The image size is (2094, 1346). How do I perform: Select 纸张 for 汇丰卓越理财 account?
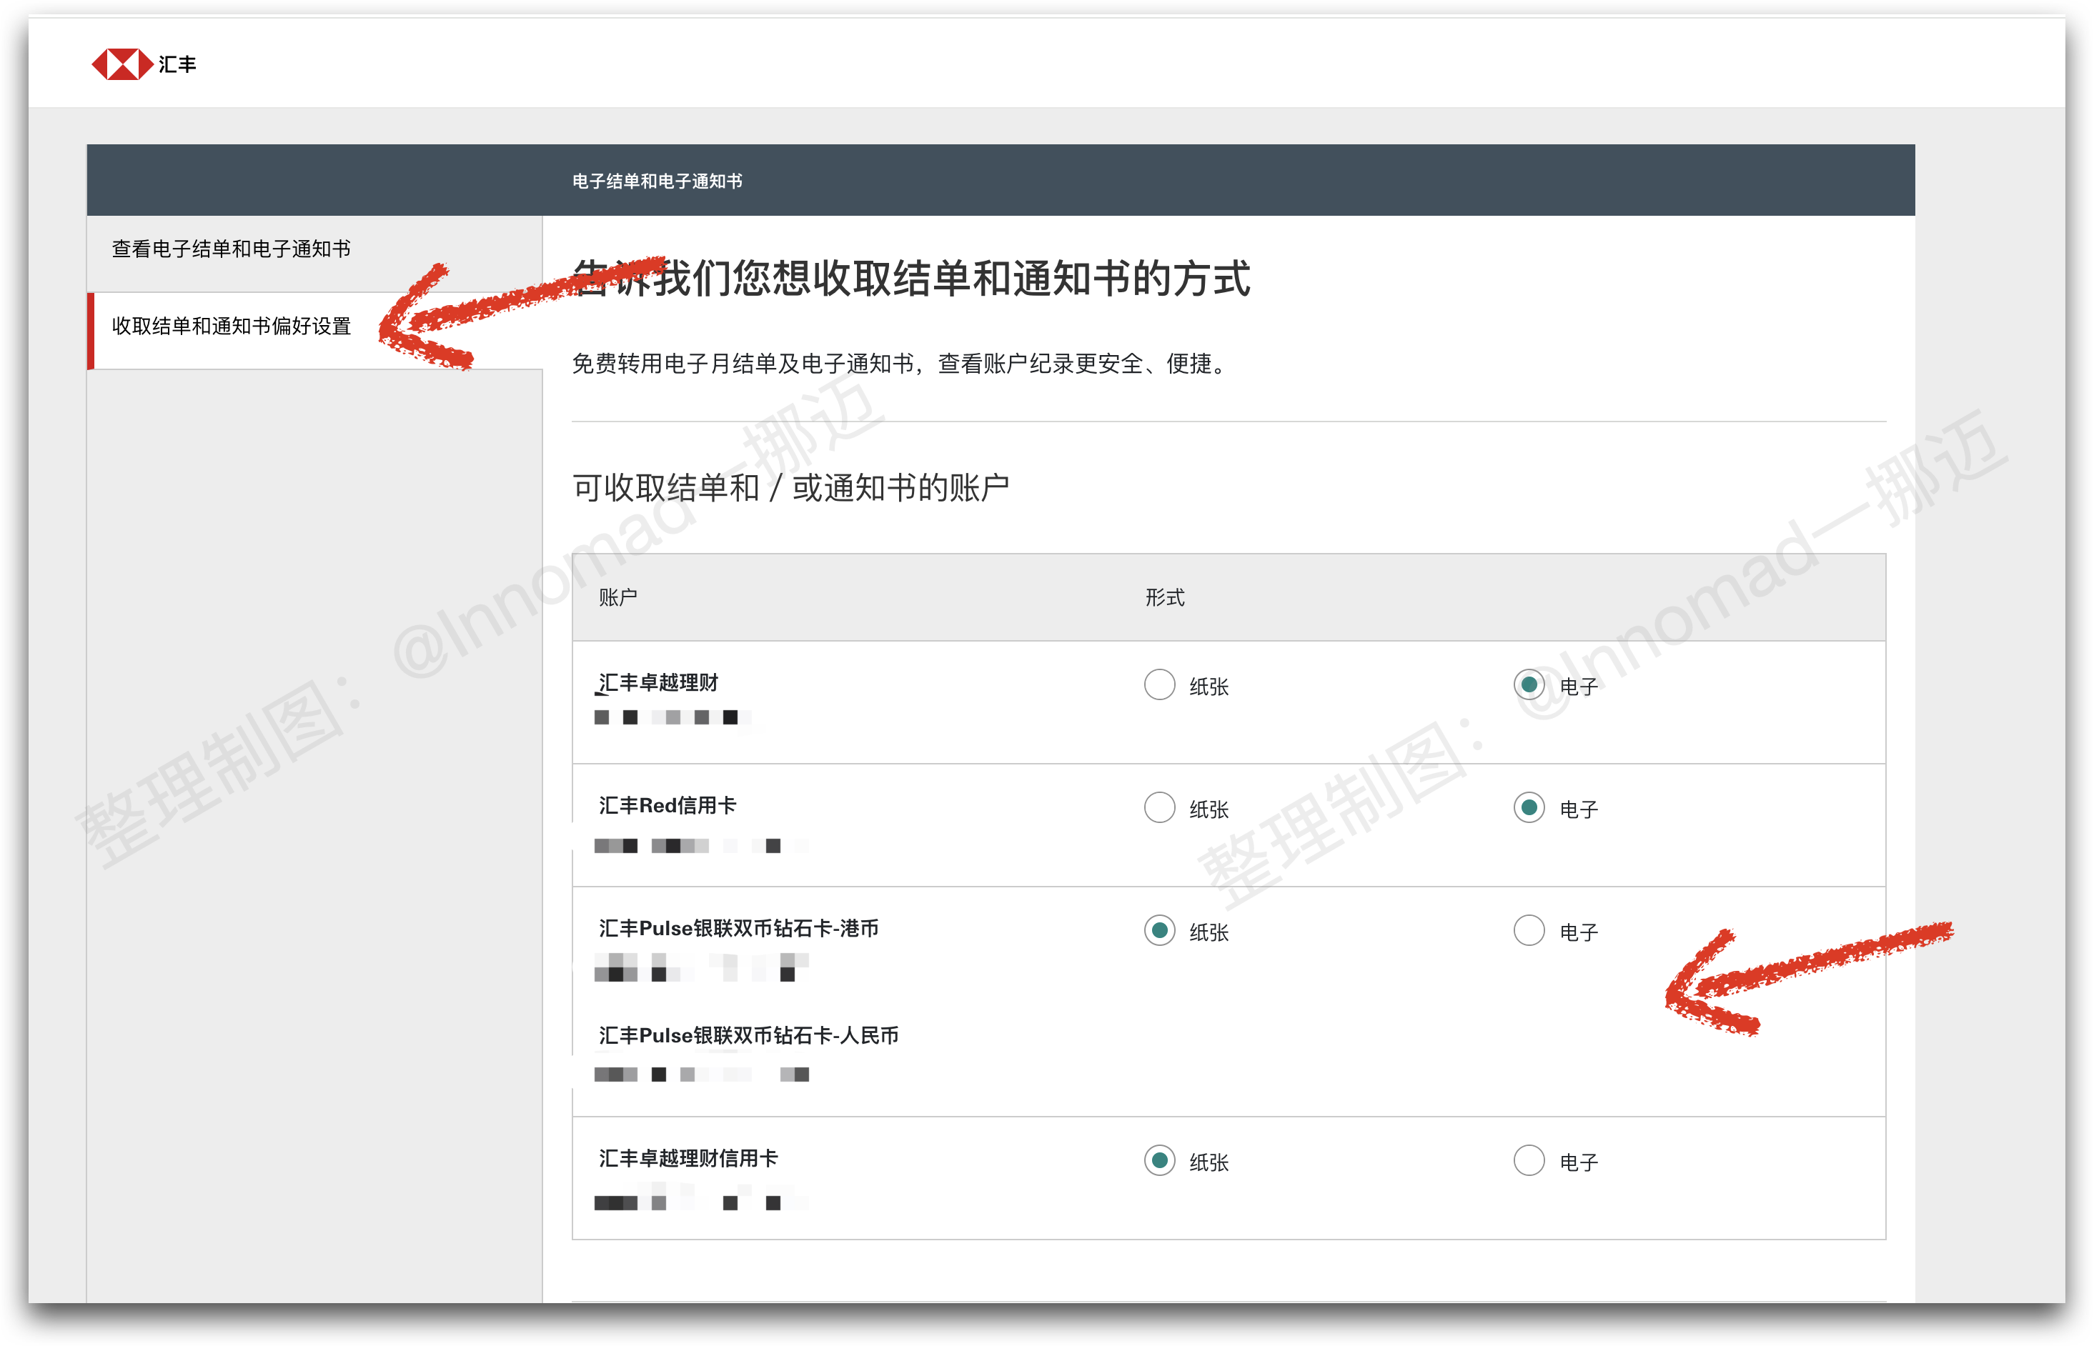[1159, 684]
